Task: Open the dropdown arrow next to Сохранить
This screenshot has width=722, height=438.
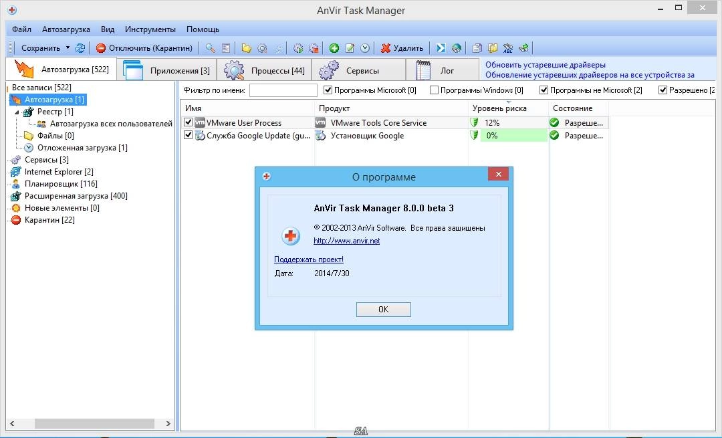Action: pos(68,47)
